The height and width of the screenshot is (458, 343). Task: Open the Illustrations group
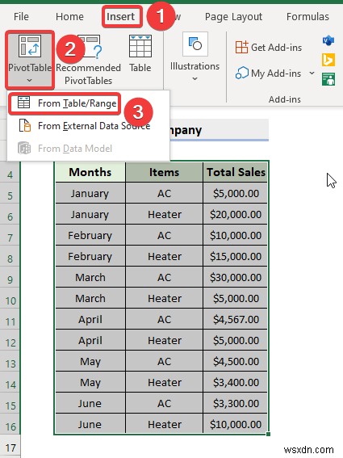[195, 57]
